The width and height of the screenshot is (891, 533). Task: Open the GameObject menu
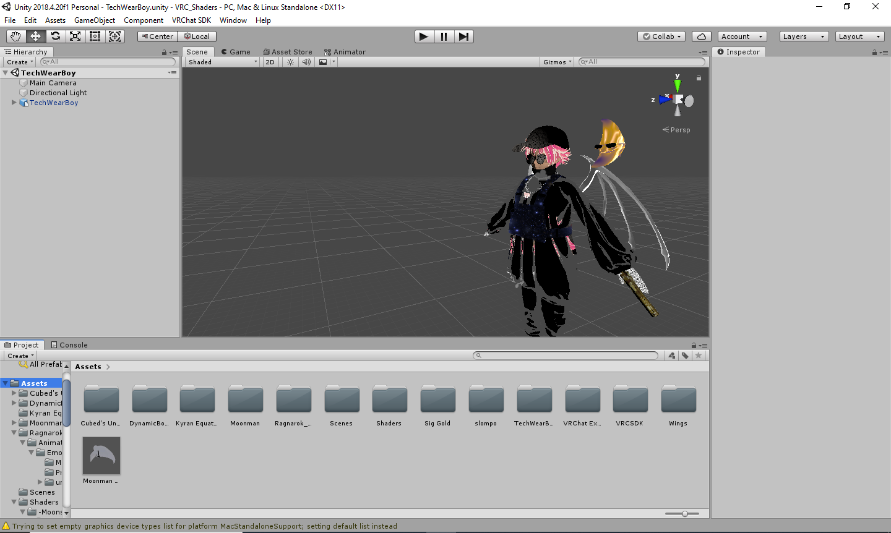click(x=95, y=20)
